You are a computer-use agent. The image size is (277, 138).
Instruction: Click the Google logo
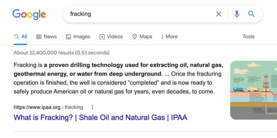[x=29, y=14]
